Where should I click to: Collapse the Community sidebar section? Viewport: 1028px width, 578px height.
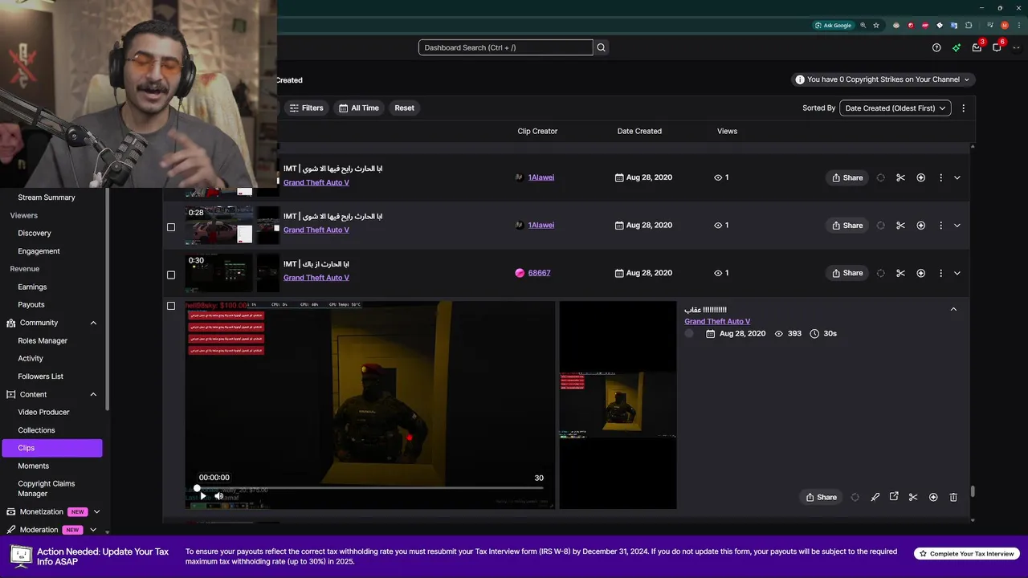click(x=93, y=323)
